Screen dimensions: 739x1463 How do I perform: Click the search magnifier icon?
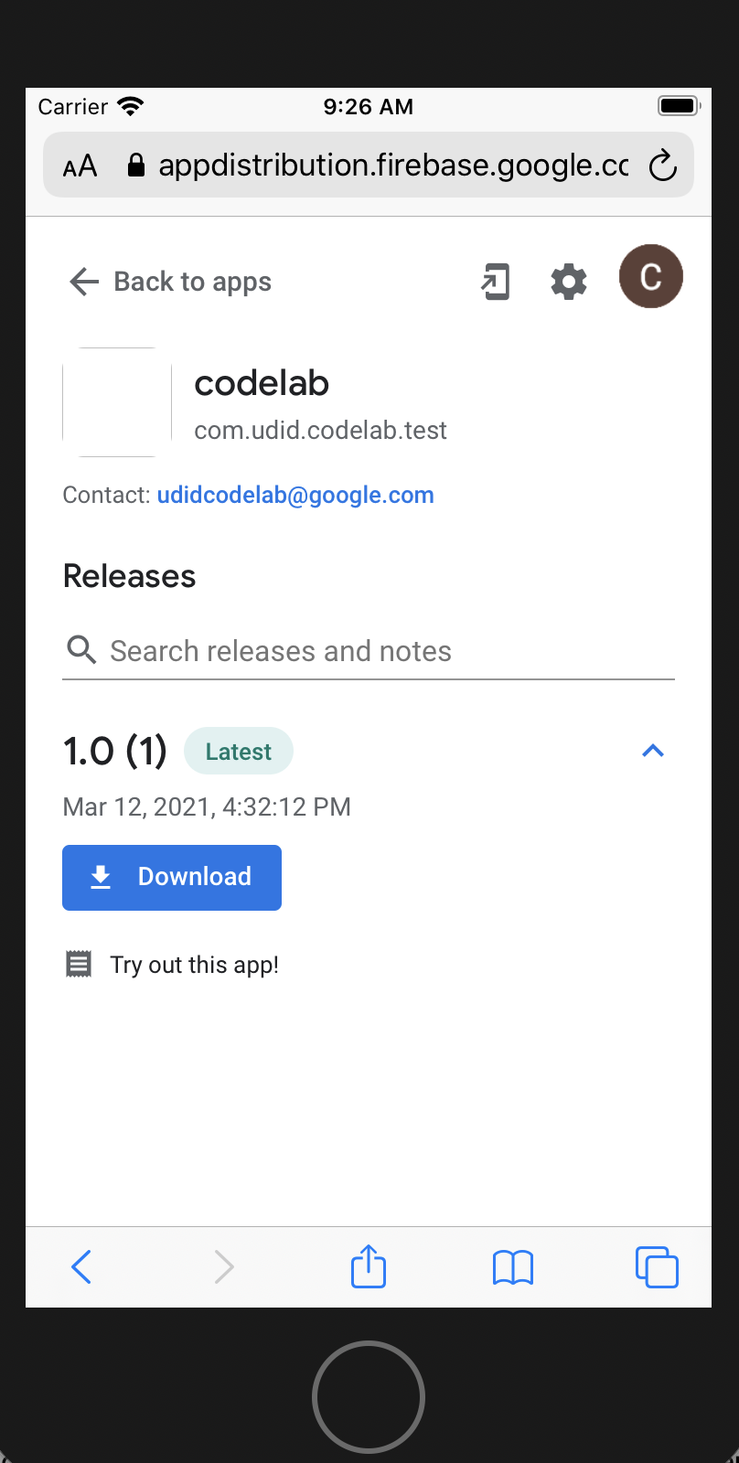tap(81, 650)
